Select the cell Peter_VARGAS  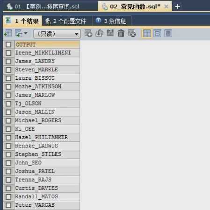point(47,205)
